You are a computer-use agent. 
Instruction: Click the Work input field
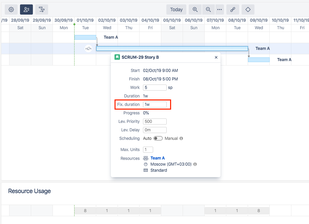[x=154, y=88]
